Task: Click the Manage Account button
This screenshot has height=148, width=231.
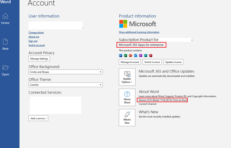Action: coord(130,62)
